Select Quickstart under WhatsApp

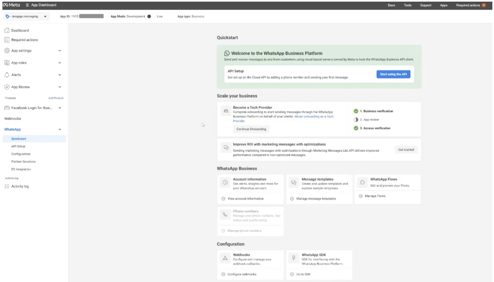point(33,139)
